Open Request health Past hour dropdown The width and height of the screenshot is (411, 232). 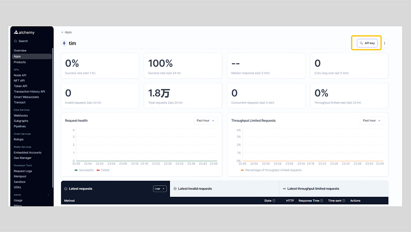coord(206,120)
